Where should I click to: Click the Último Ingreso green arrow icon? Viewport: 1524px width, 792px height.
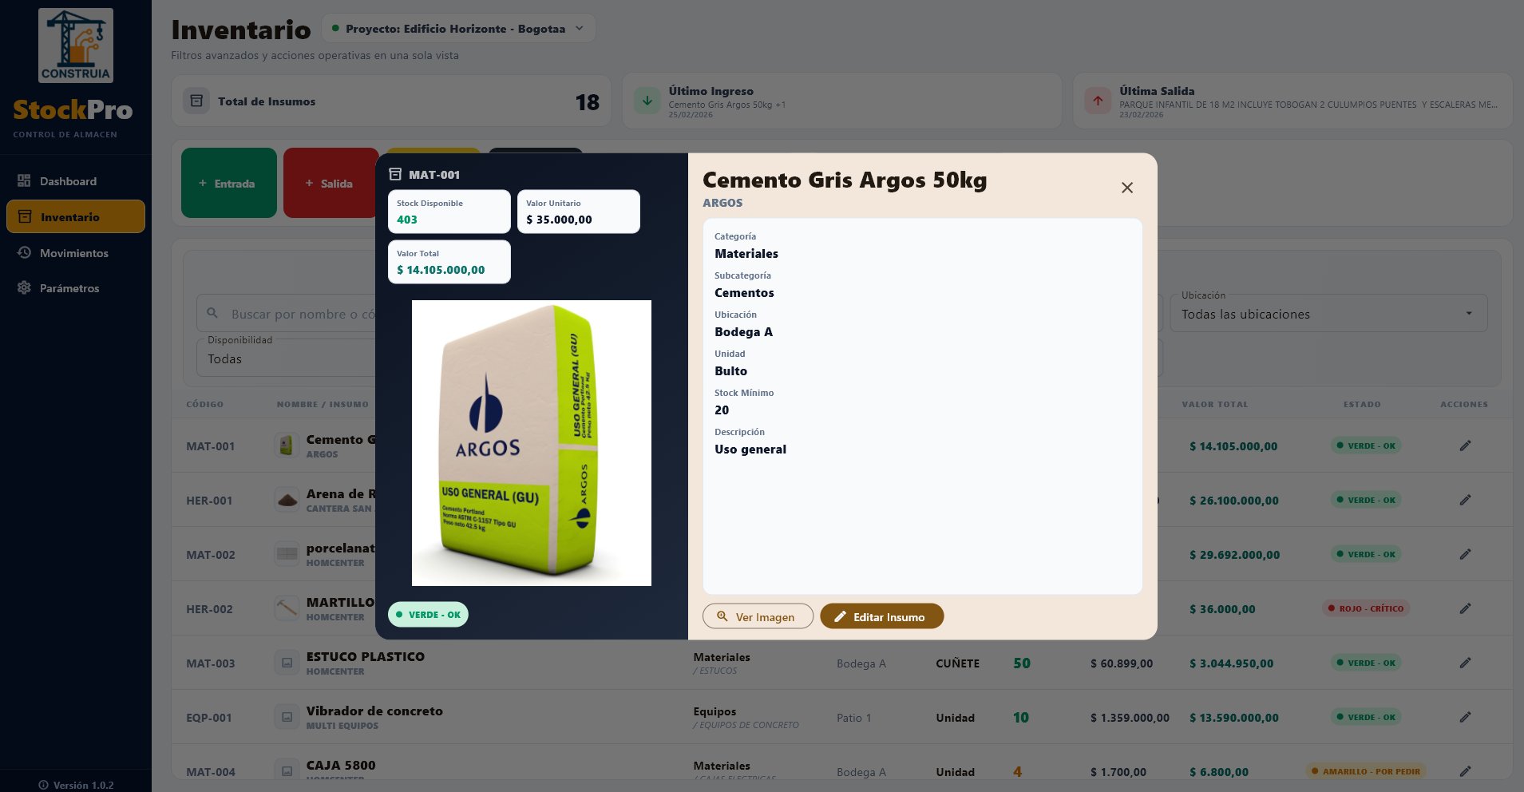[x=647, y=101]
